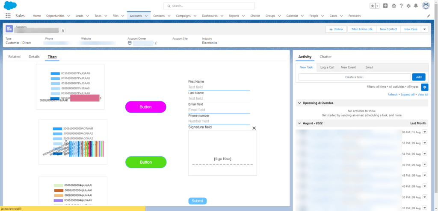Open the Setup gear icon

(408, 6)
